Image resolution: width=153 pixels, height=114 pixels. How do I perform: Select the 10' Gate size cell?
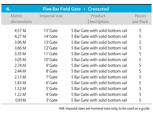[x=51, y=60]
